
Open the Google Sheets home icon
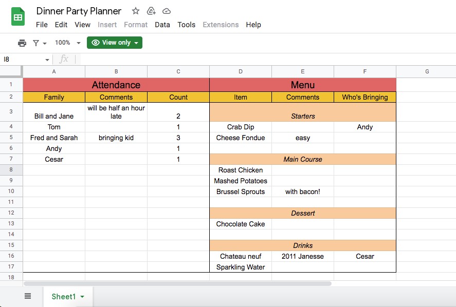click(x=17, y=16)
